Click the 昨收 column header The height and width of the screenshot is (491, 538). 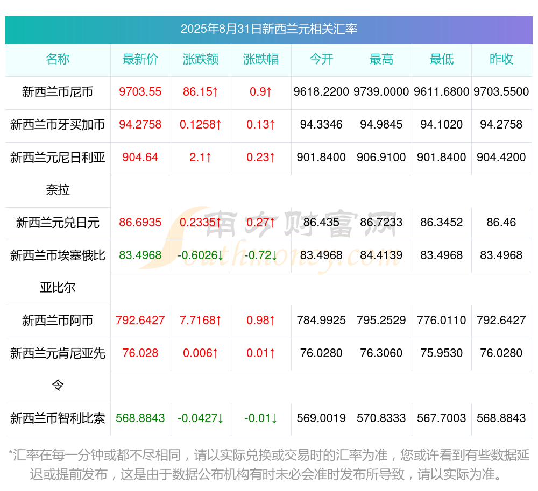pyautogui.click(x=501, y=59)
